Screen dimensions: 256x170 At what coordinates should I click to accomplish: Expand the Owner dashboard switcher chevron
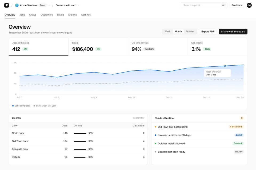pos(78,6)
